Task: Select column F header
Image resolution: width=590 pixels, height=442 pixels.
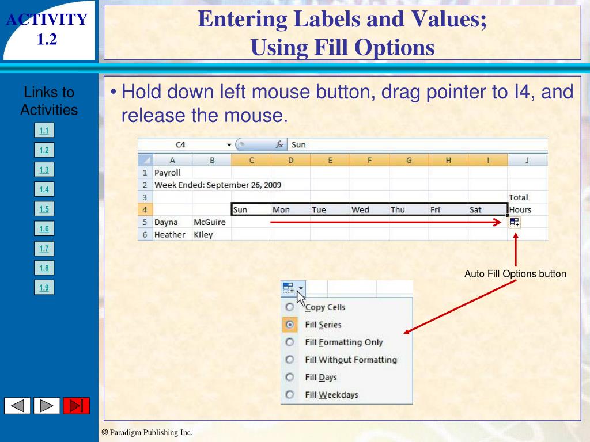Action: pos(369,160)
